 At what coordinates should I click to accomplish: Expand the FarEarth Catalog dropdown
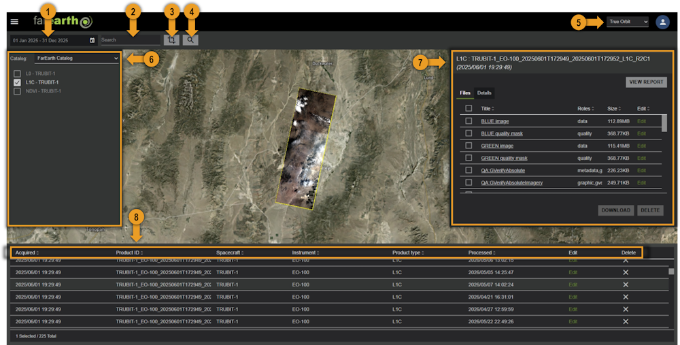point(78,58)
